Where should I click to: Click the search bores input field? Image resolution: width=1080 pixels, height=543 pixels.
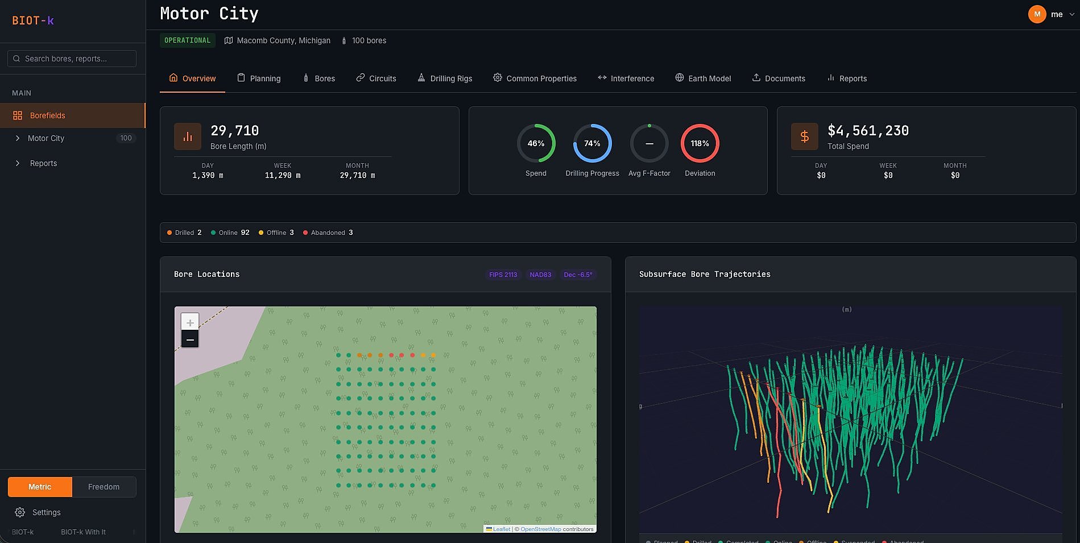coord(71,58)
